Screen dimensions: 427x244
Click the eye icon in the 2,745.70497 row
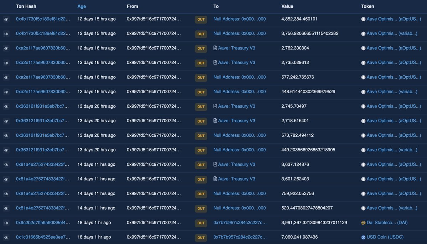coord(6,107)
